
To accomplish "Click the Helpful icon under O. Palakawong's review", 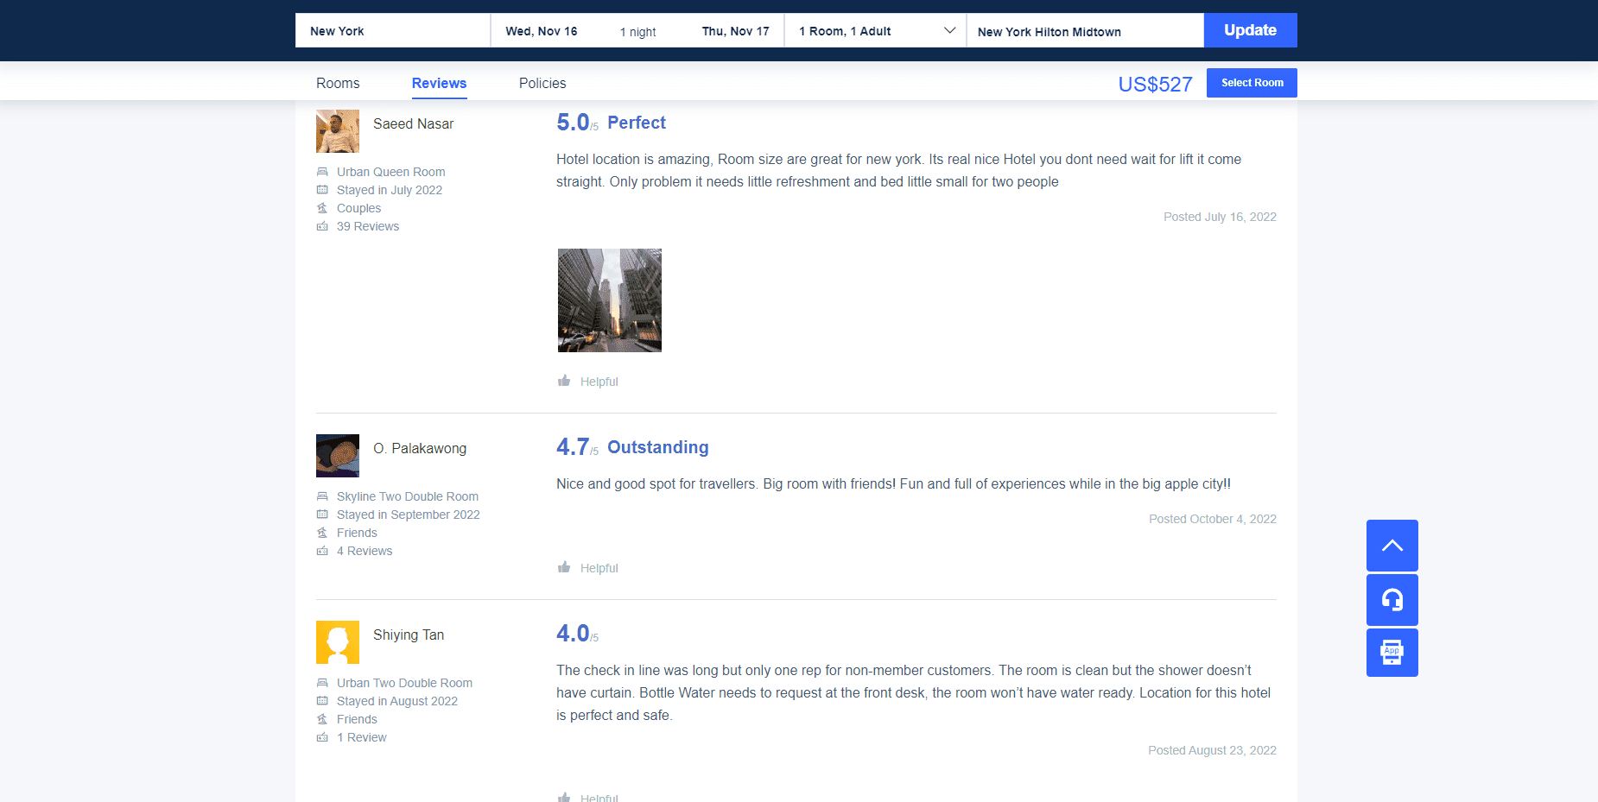I will [x=565, y=567].
